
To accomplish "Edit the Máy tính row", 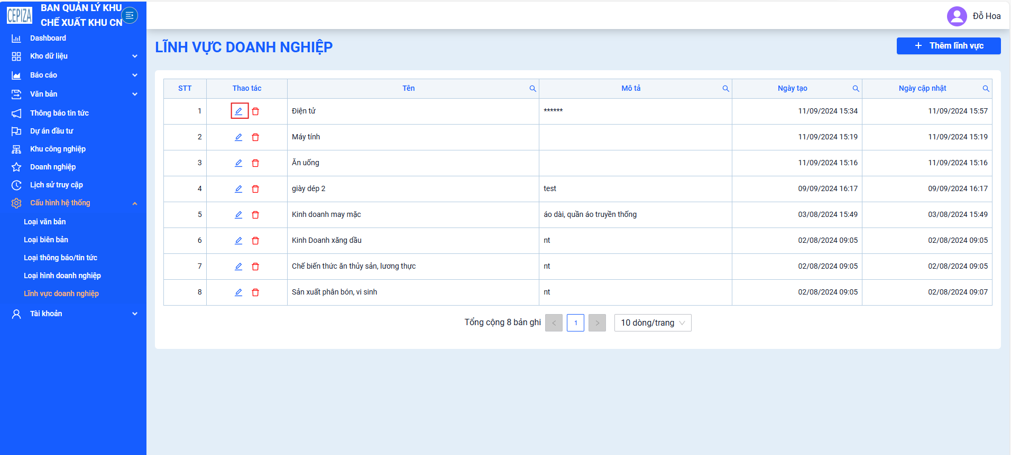I will click(x=239, y=137).
